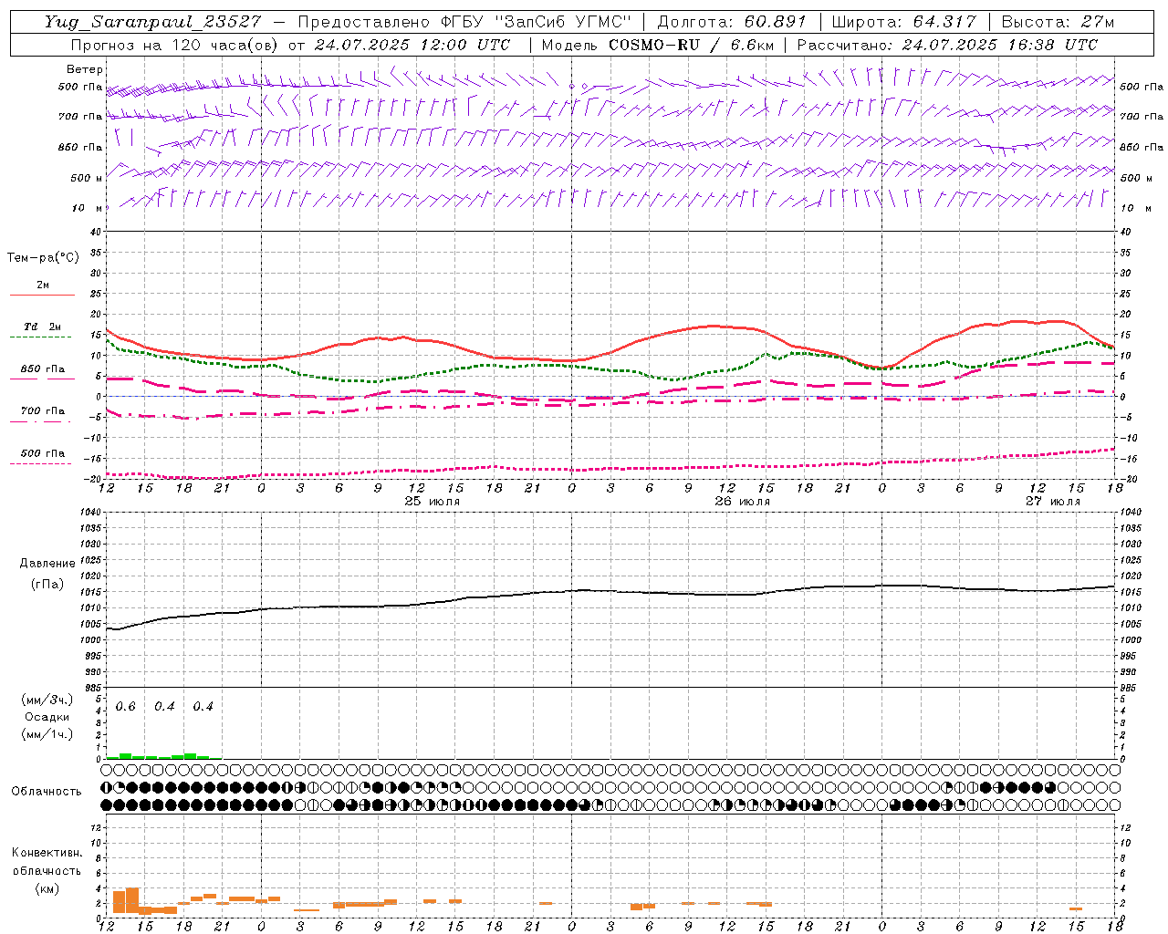The image size is (1168, 934).
Task: Click the Тем-ра(°C) label
Action: pos(43,258)
